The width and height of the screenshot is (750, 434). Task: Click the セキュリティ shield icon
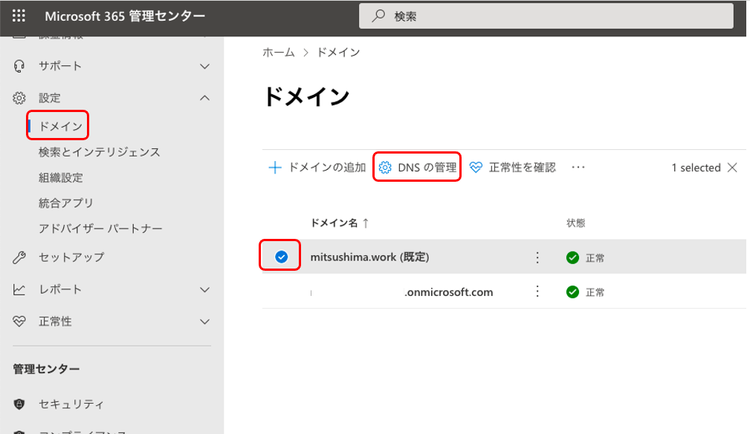click(x=19, y=404)
